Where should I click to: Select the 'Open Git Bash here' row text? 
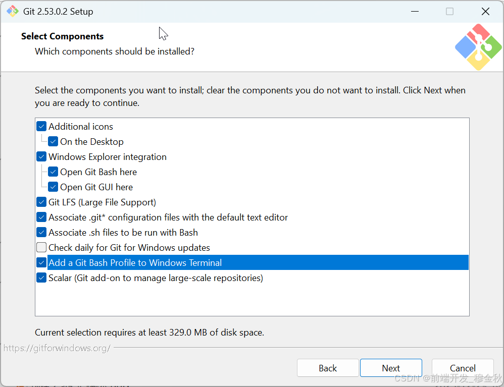(98, 172)
